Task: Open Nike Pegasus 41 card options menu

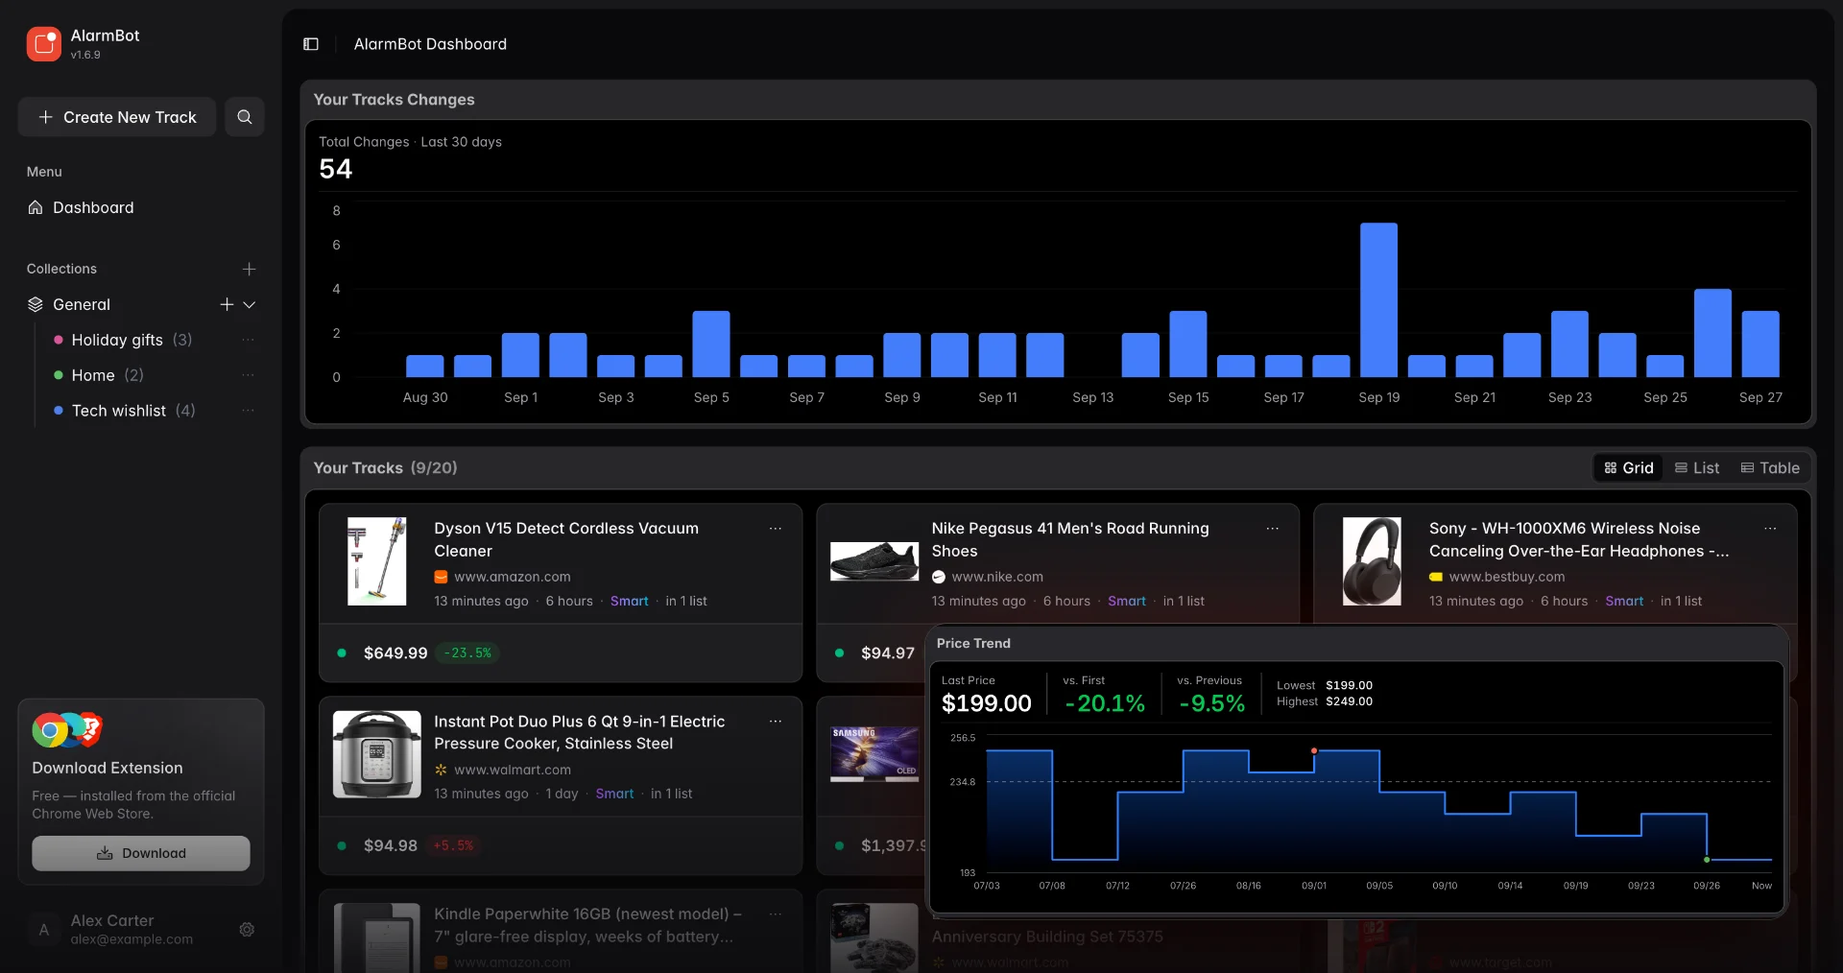Action: [1273, 529]
